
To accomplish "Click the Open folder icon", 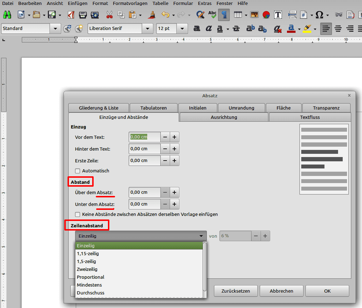I will pyautogui.click(x=36, y=15).
